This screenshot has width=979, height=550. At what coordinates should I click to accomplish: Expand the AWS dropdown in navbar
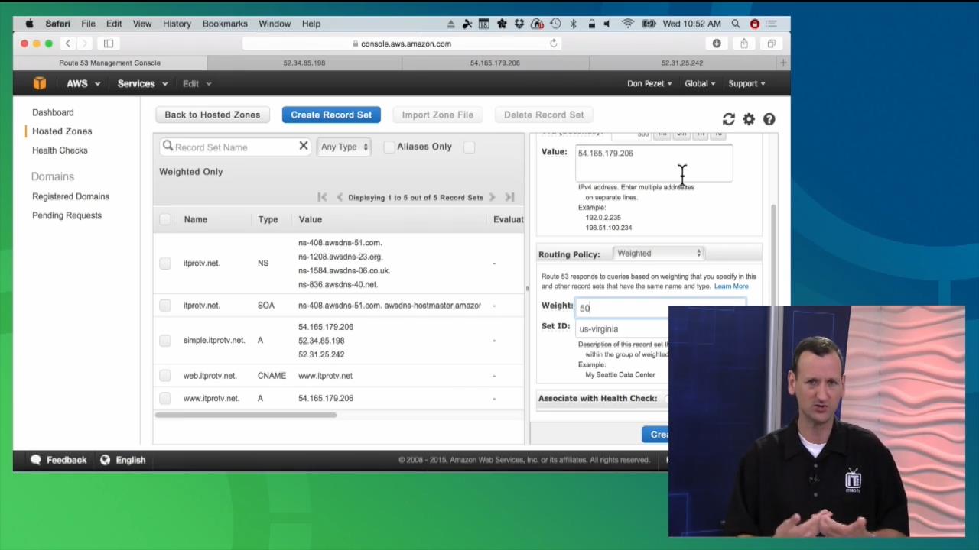pos(83,83)
